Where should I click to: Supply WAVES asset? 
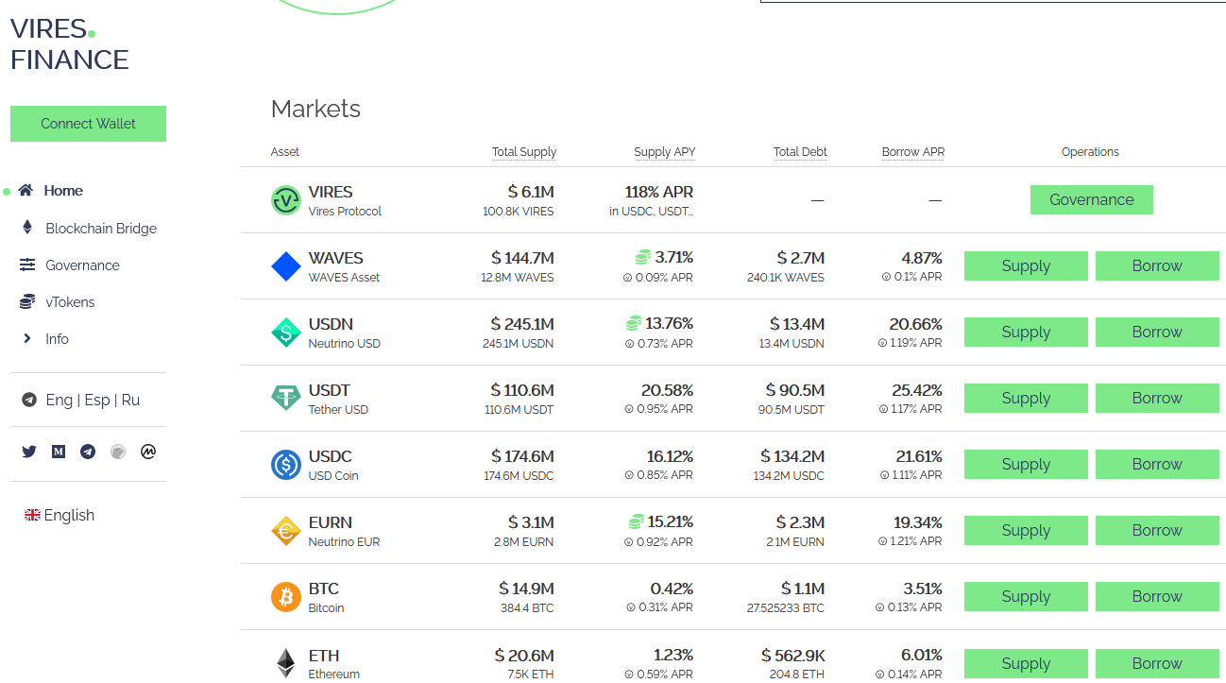(1026, 265)
